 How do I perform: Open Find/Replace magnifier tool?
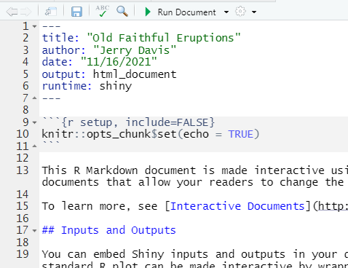(122, 12)
